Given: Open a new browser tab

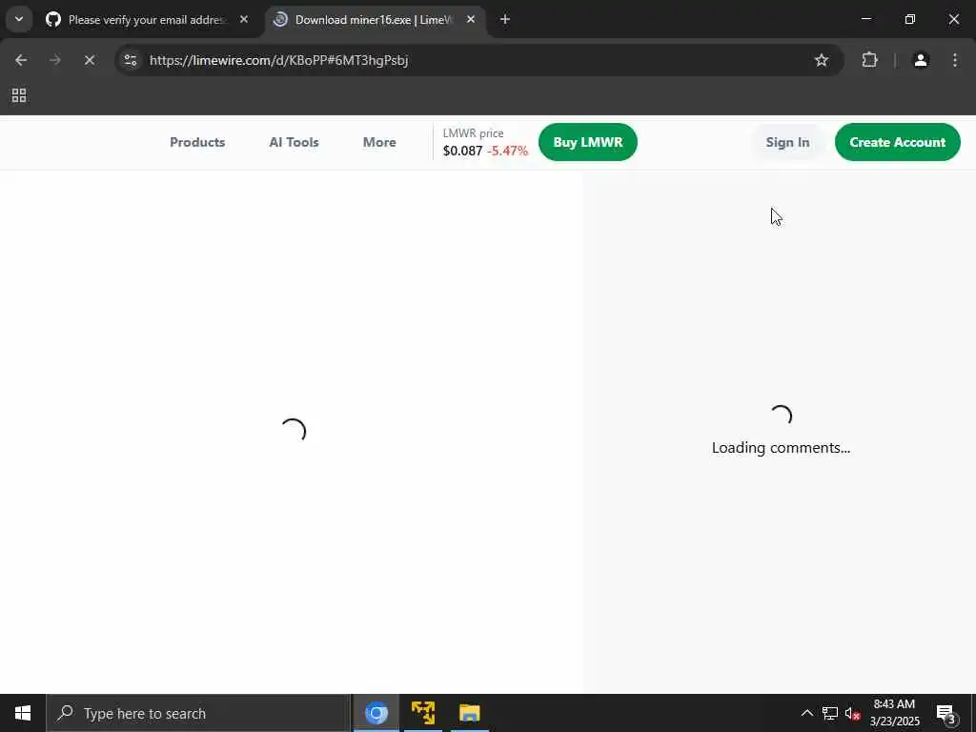Looking at the screenshot, I should [505, 20].
